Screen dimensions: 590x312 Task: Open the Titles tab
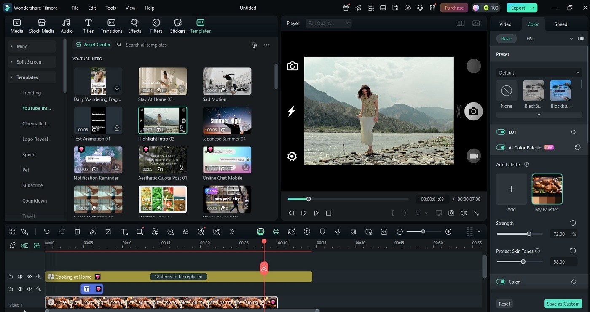88,26
